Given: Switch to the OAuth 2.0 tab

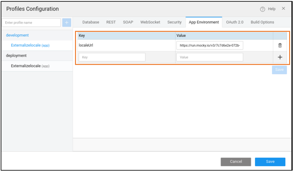Looking at the screenshot, I should click(235, 22).
